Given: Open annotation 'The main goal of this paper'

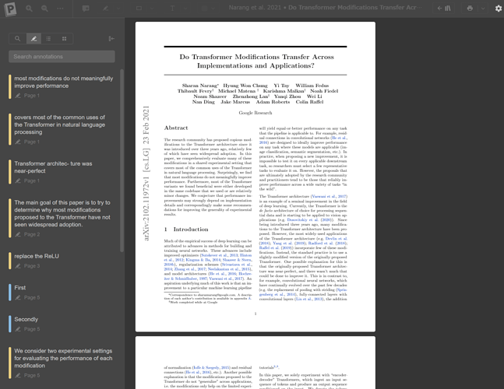Looking at the screenshot, I should pos(61,219).
